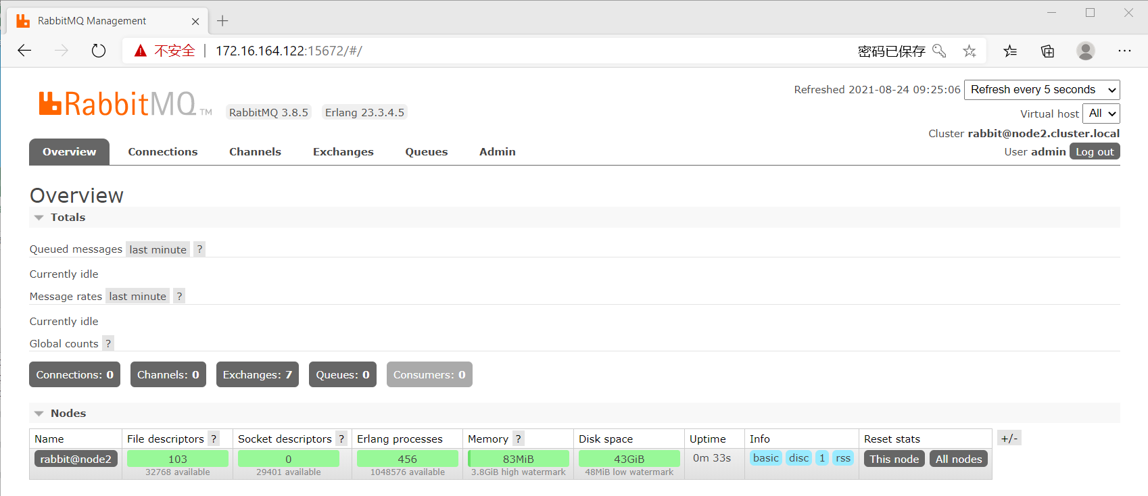Viewport: 1148px width, 496px height.
Task: Click the not-secure warning triangle icon
Action: point(141,51)
